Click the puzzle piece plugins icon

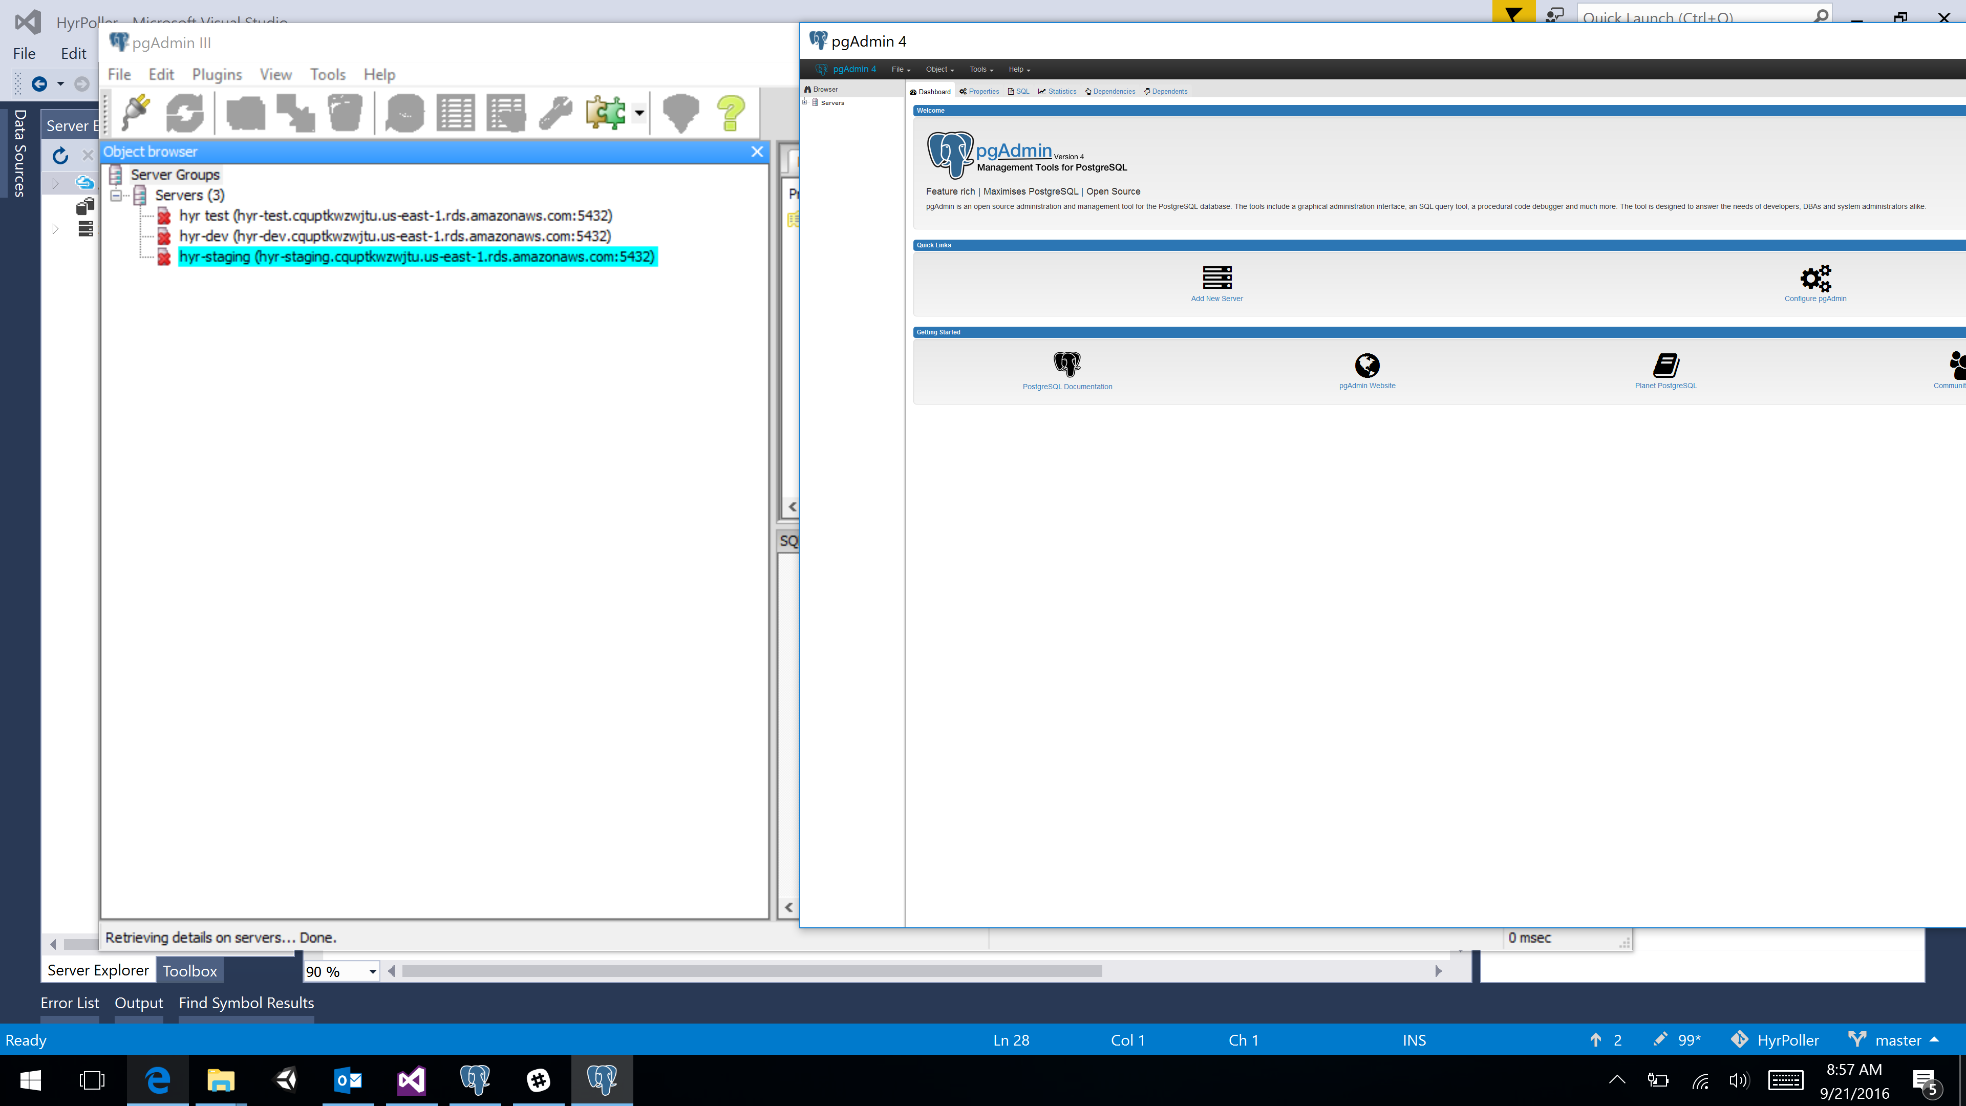605,113
